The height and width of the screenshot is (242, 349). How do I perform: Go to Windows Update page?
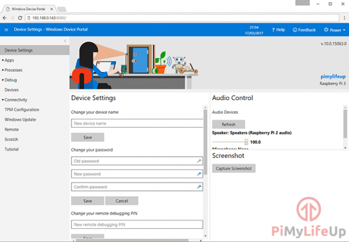pyautogui.click(x=20, y=120)
